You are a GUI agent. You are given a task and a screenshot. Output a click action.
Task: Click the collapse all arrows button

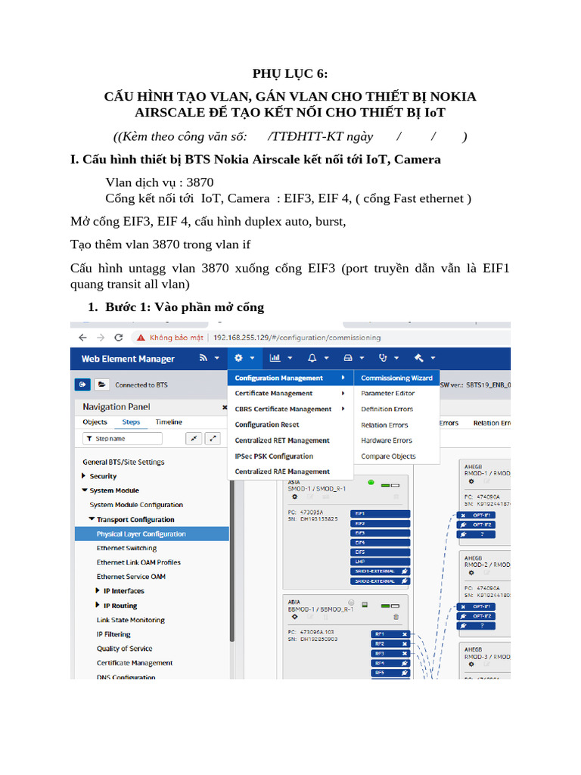[194, 438]
